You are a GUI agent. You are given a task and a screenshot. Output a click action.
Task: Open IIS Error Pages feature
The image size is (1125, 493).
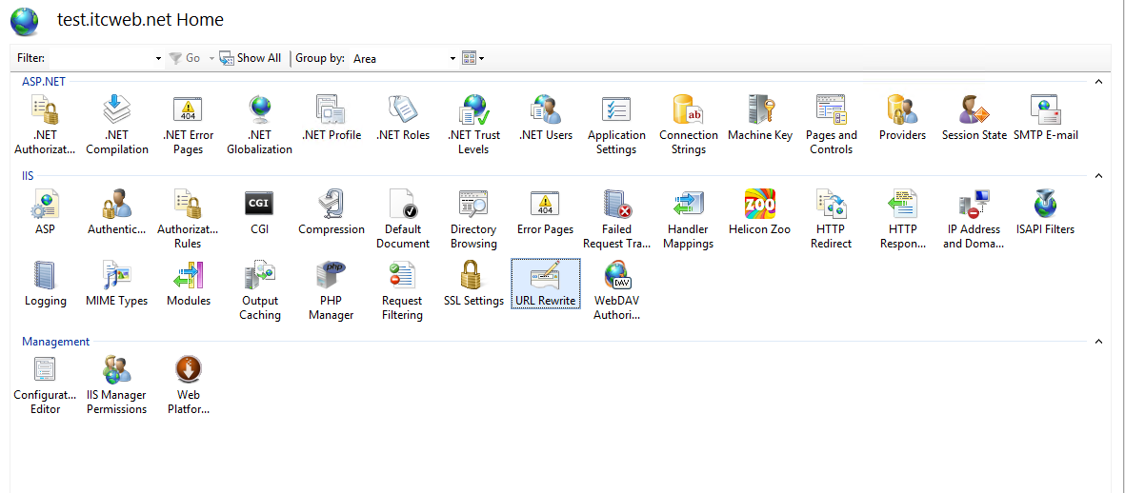coord(545,213)
